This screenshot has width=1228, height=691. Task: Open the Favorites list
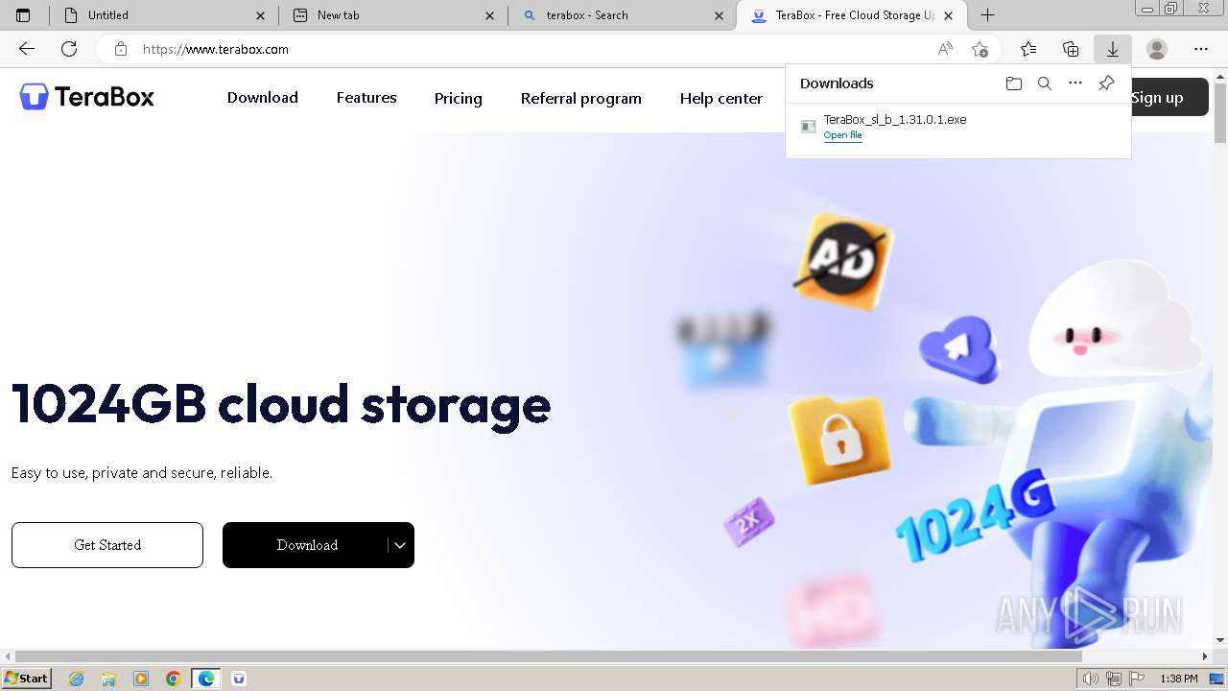[1028, 49]
